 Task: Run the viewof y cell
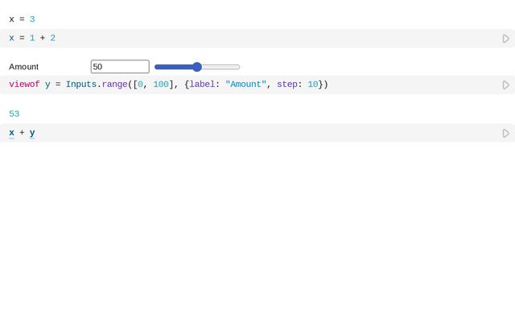point(505,85)
